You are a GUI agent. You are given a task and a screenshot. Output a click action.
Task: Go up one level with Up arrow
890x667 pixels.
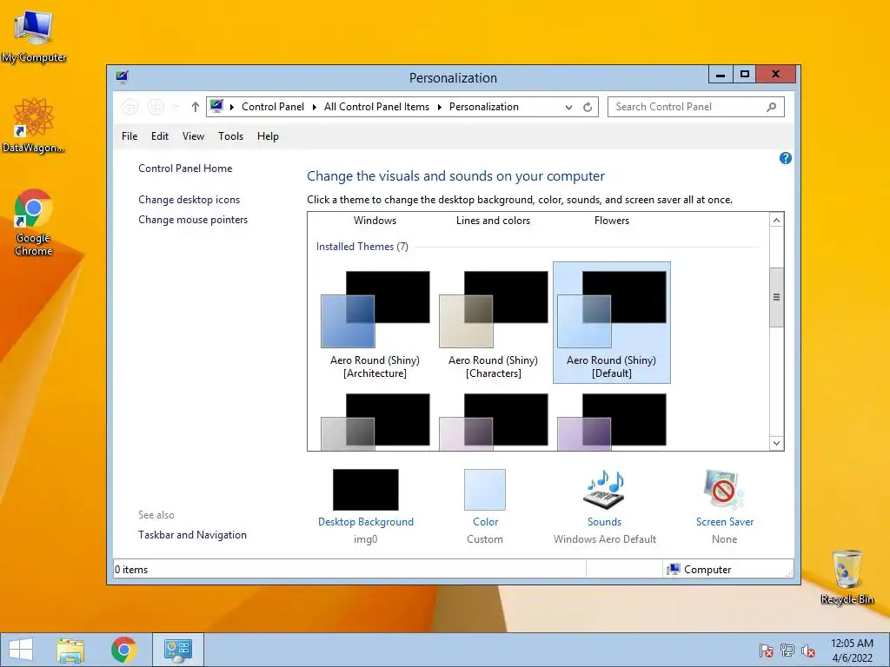196,107
